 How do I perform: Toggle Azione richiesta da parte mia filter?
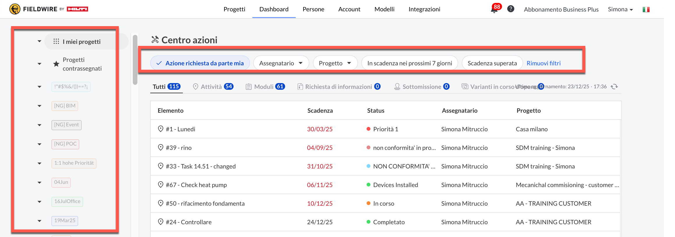coord(200,63)
